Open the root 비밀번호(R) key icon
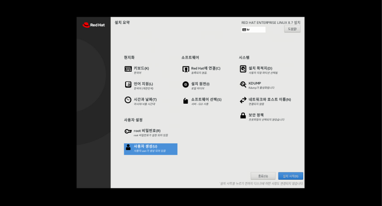Screen dimensions: 382x206 [x=128, y=131]
